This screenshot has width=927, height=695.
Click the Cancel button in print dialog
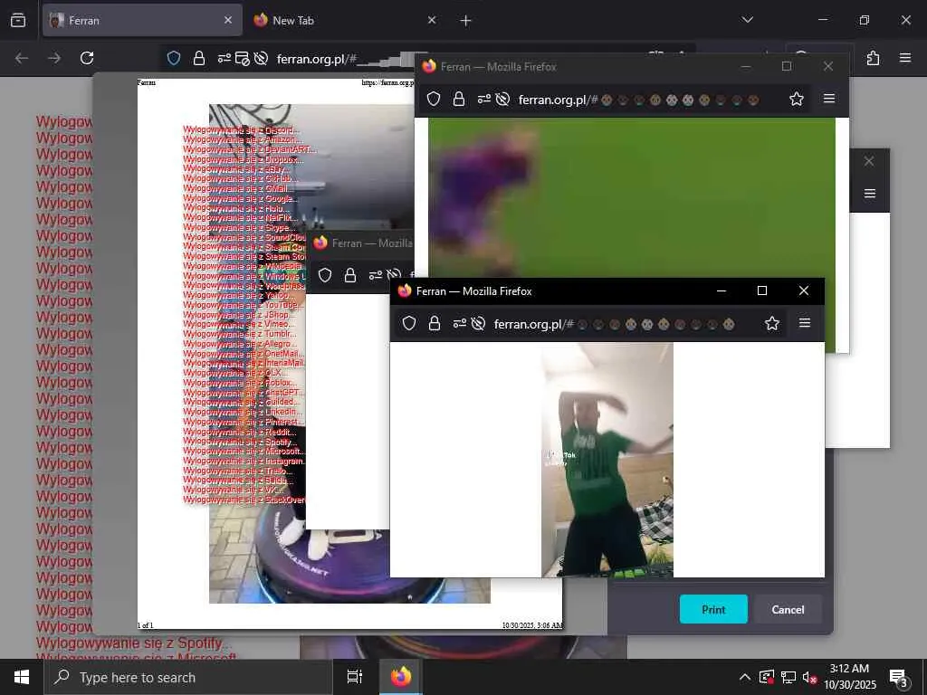coord(788,609)
